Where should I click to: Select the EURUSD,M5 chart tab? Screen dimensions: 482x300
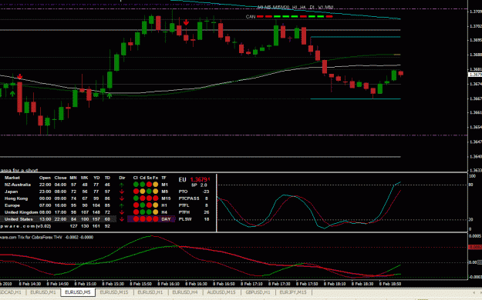[x=78, y=292]
